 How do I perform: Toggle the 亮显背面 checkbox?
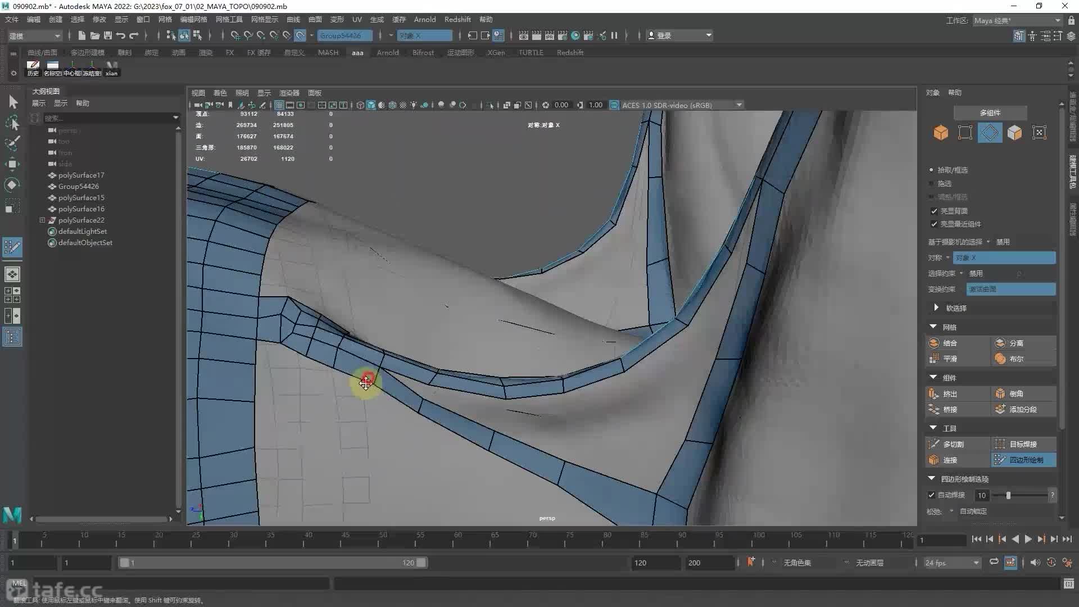(x=934, y=211)
